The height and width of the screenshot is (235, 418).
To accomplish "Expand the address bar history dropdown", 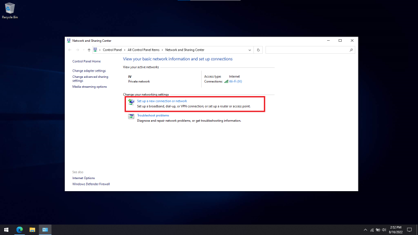I will (251, 50).
